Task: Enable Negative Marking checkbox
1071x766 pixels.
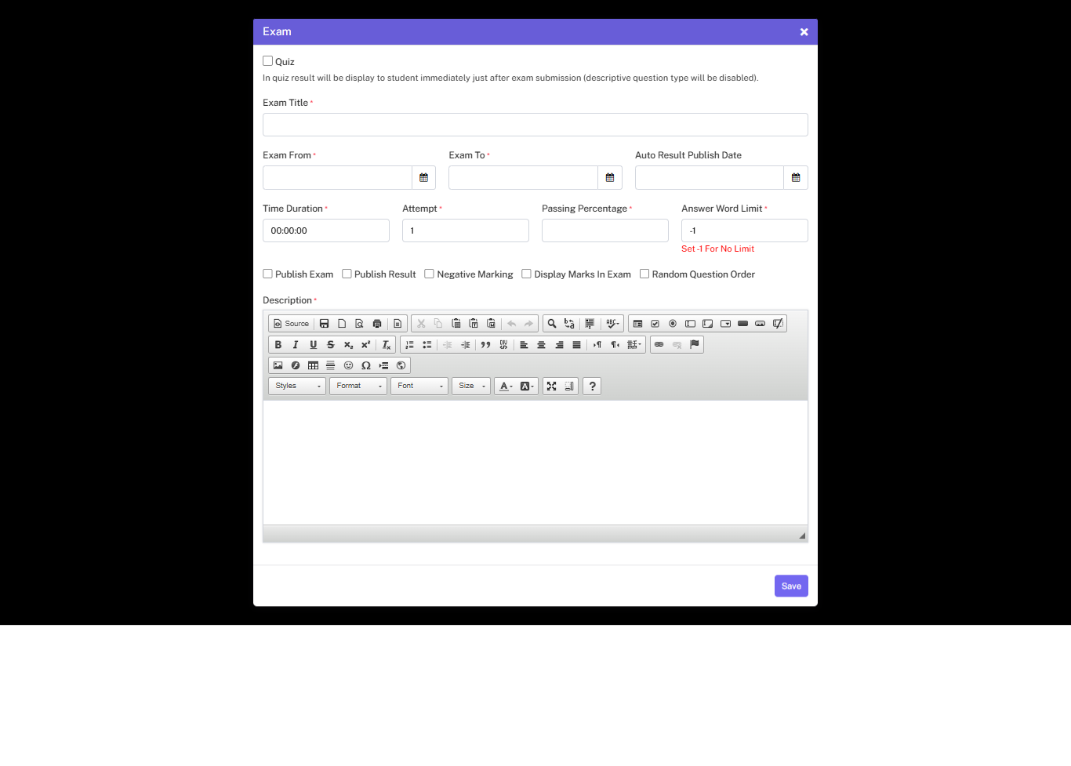Action: pyautogui.click(x=430, y=274)
